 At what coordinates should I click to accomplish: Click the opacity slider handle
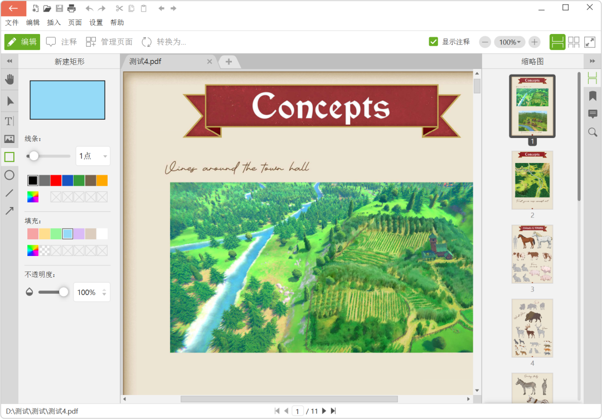tap(64, 292)
